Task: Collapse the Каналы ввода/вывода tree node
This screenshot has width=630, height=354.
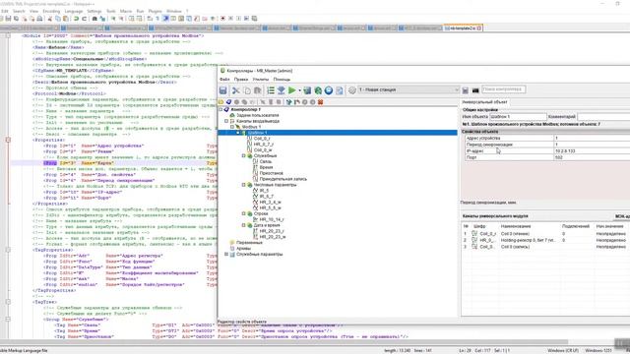Action: point(226,121)
